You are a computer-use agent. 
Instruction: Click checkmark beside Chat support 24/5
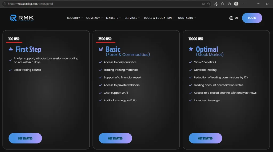pyautogui.click(x=100, y=93)
